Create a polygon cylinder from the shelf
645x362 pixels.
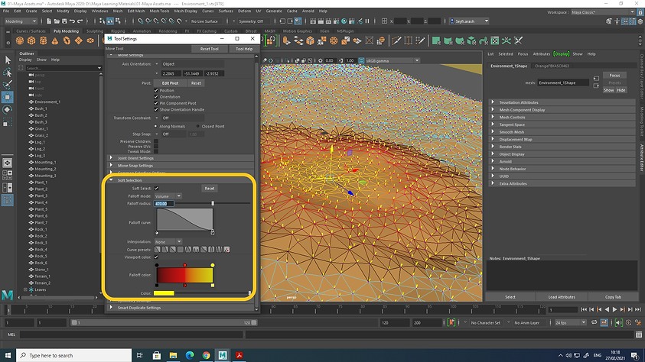43,40
